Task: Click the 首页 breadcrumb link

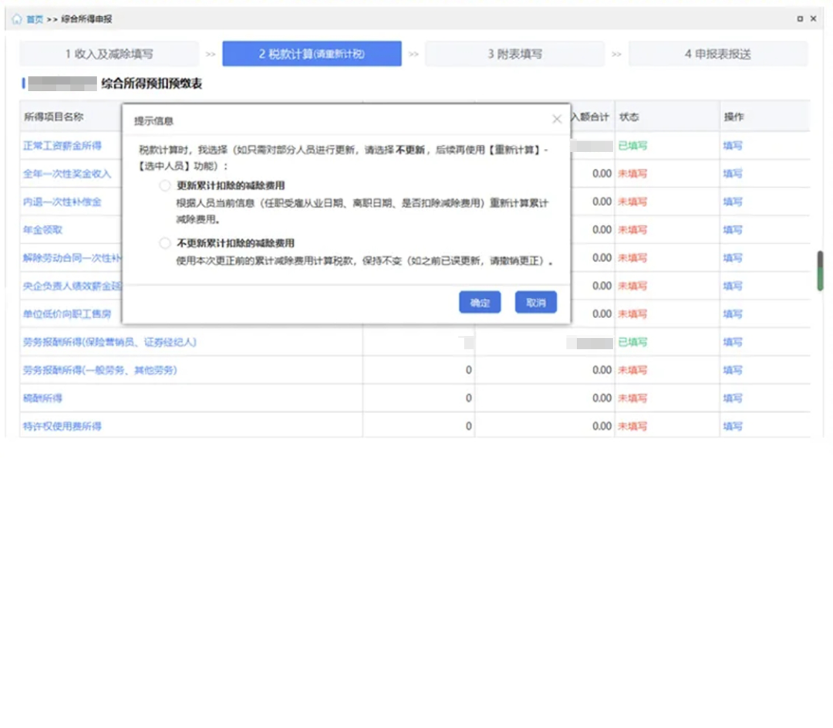Action: pos(35,19)
